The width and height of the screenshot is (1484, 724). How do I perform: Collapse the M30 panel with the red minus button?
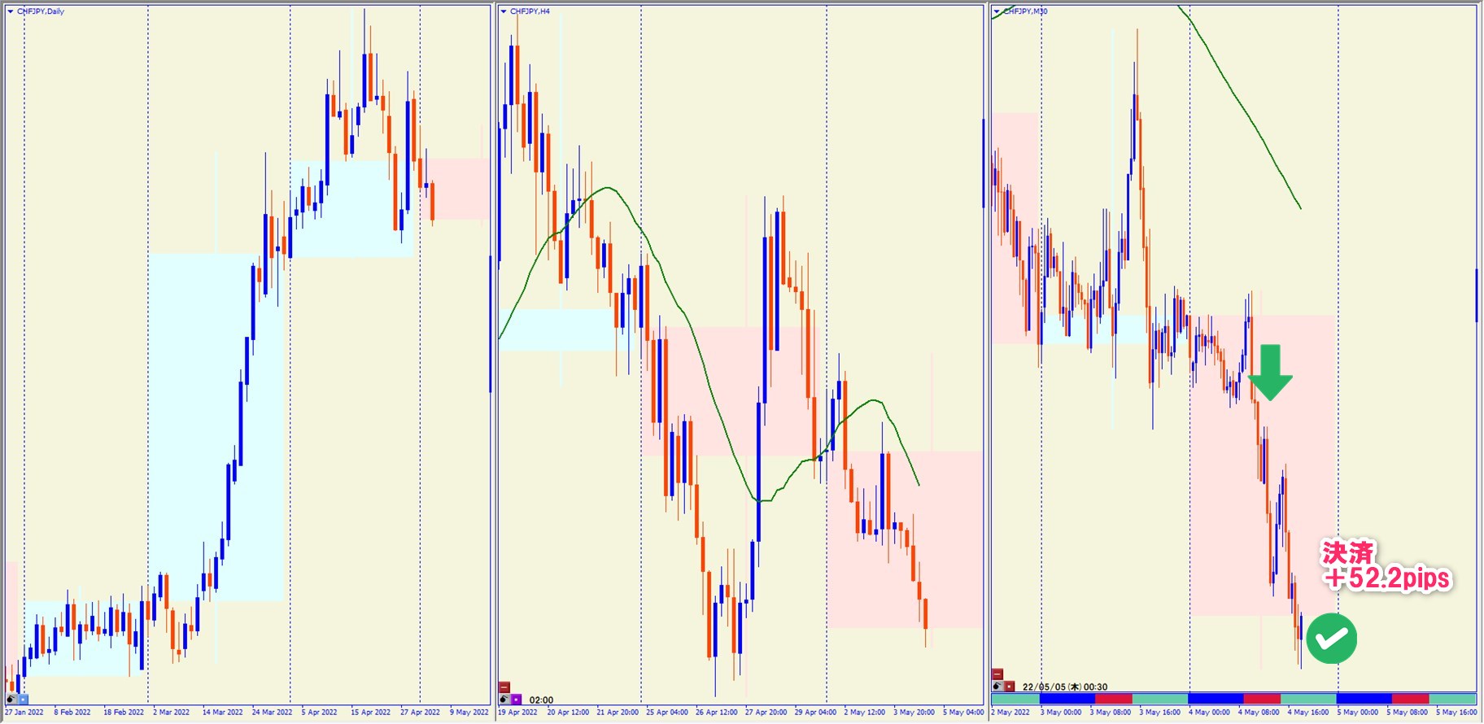point(997,674)
